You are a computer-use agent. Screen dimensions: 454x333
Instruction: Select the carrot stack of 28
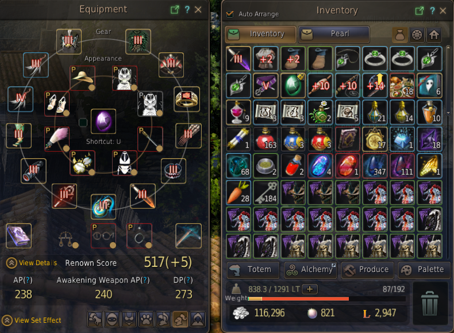[x=238, y=193]
